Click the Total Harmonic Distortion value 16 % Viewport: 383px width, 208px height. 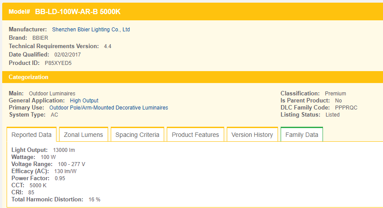94,200
